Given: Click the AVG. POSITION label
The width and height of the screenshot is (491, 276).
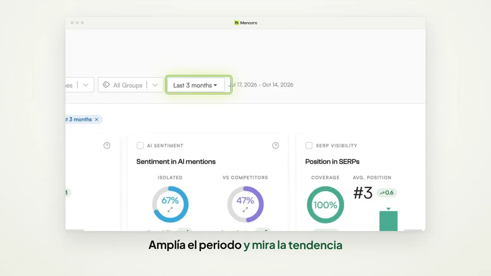Looking at the screenshot, I should point(372,177).
